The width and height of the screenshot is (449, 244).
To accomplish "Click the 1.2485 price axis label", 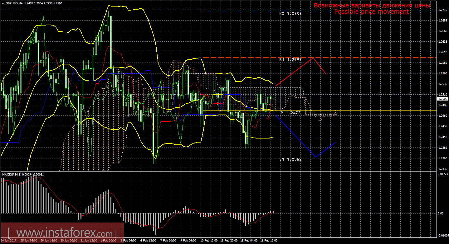I will point(442,105).
